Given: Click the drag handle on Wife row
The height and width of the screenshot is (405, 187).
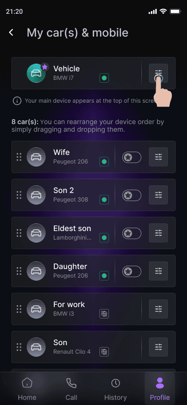Looking at the screenshot, I should coord(19,157).
